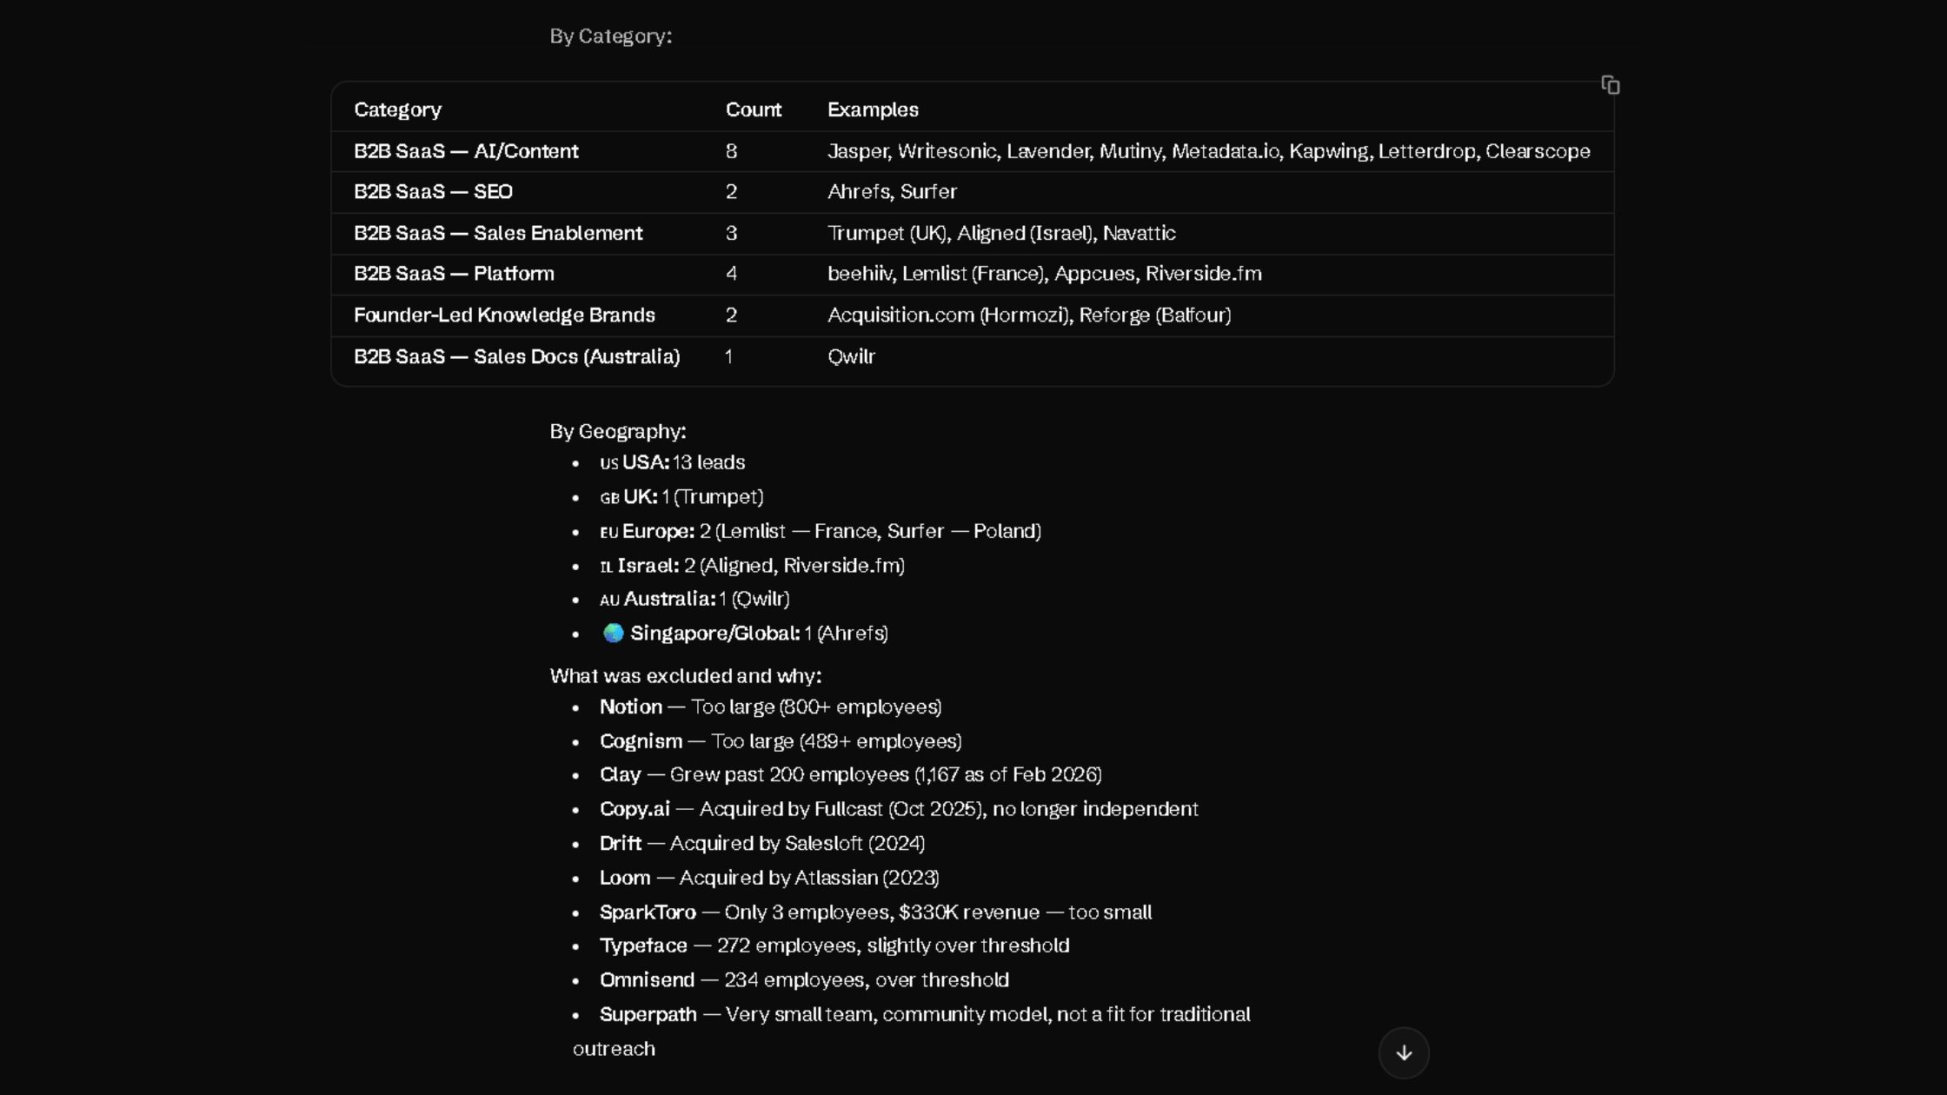The height and width of the screenshot is (1095, 1947).
Task: Click the count 4 for Platform
Action: 731,274
